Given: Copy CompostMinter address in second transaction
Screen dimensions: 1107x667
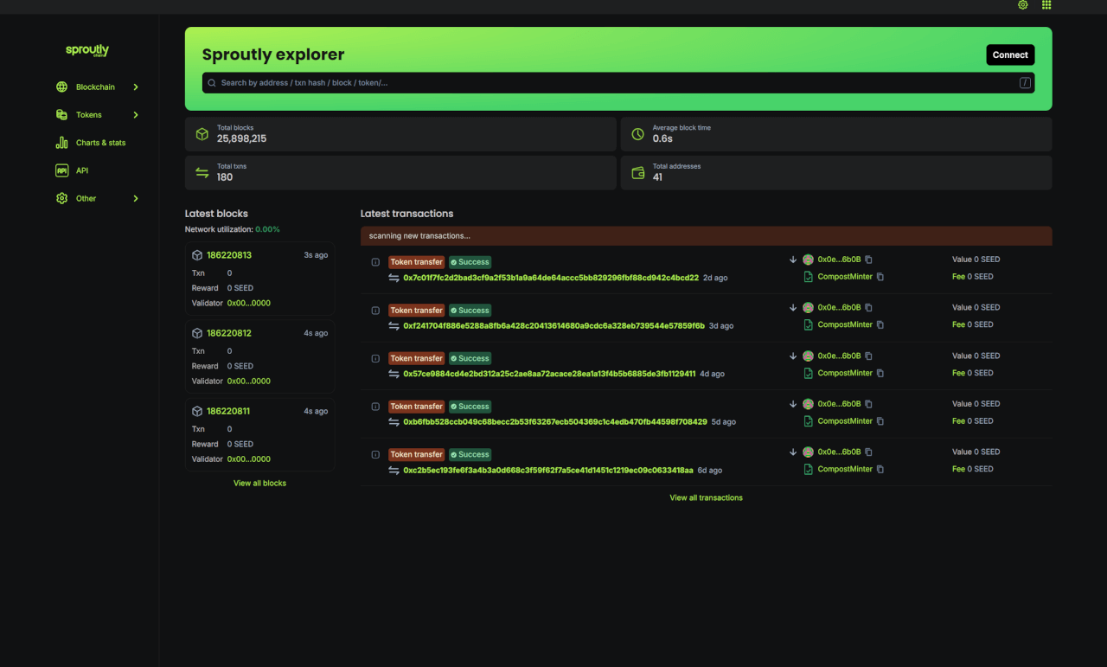Looking at the screenshot, I should [880, 325].
